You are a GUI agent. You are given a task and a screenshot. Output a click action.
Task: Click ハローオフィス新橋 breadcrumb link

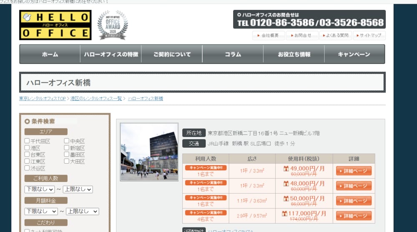[146, 98]
